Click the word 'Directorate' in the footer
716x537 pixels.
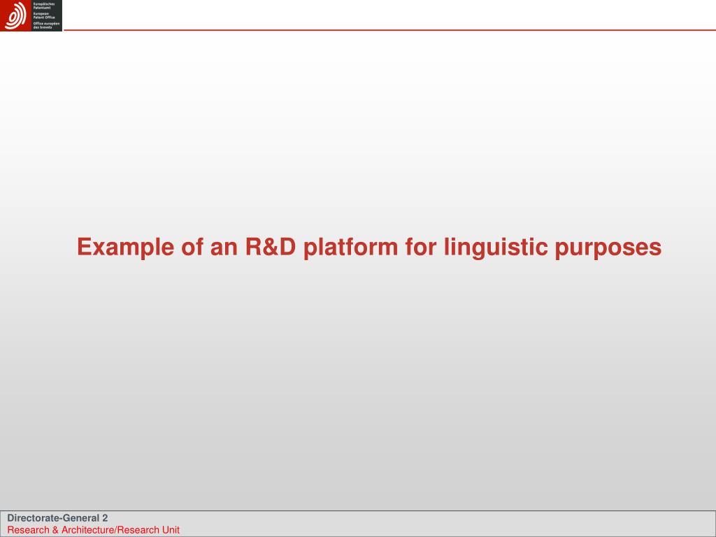[x=33, y=518]
